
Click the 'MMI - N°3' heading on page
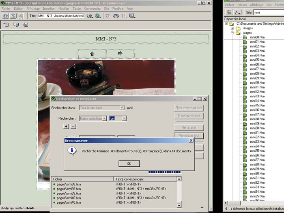click(x=106, y=39)
